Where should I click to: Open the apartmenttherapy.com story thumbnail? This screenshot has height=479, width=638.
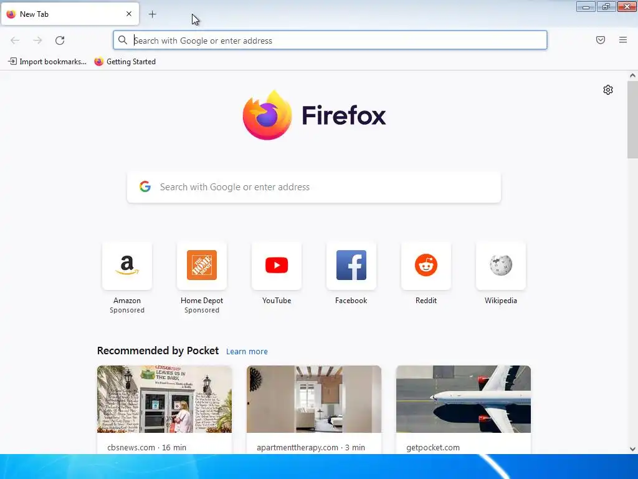(x=314, y=399)
